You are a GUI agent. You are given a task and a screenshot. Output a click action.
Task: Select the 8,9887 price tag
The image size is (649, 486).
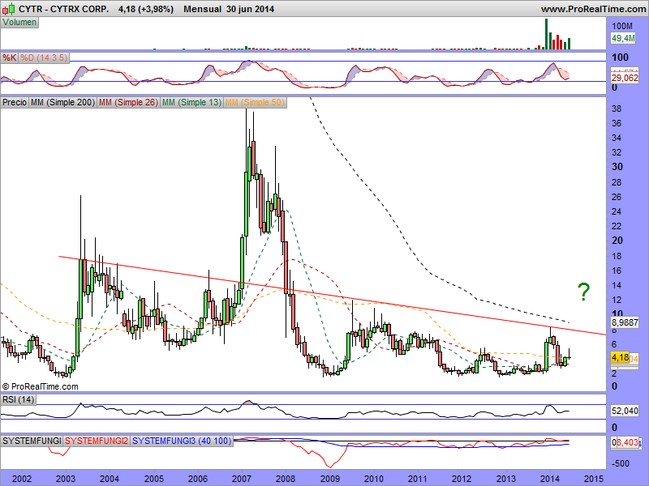625,322
